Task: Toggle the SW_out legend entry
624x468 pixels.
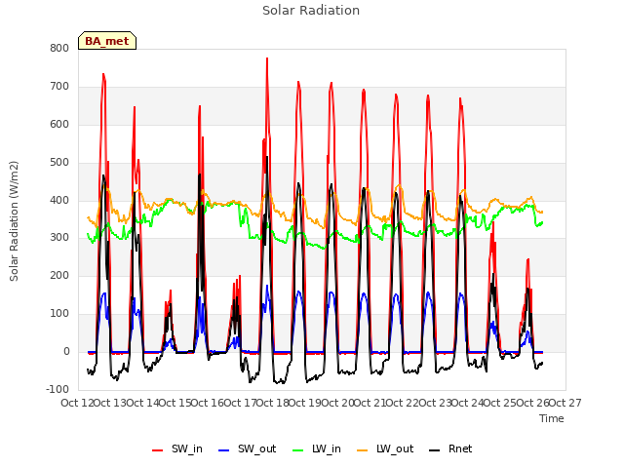Action: [247, 448]
